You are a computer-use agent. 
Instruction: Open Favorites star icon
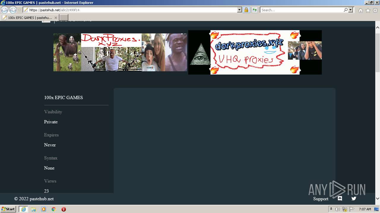point(368,10)
